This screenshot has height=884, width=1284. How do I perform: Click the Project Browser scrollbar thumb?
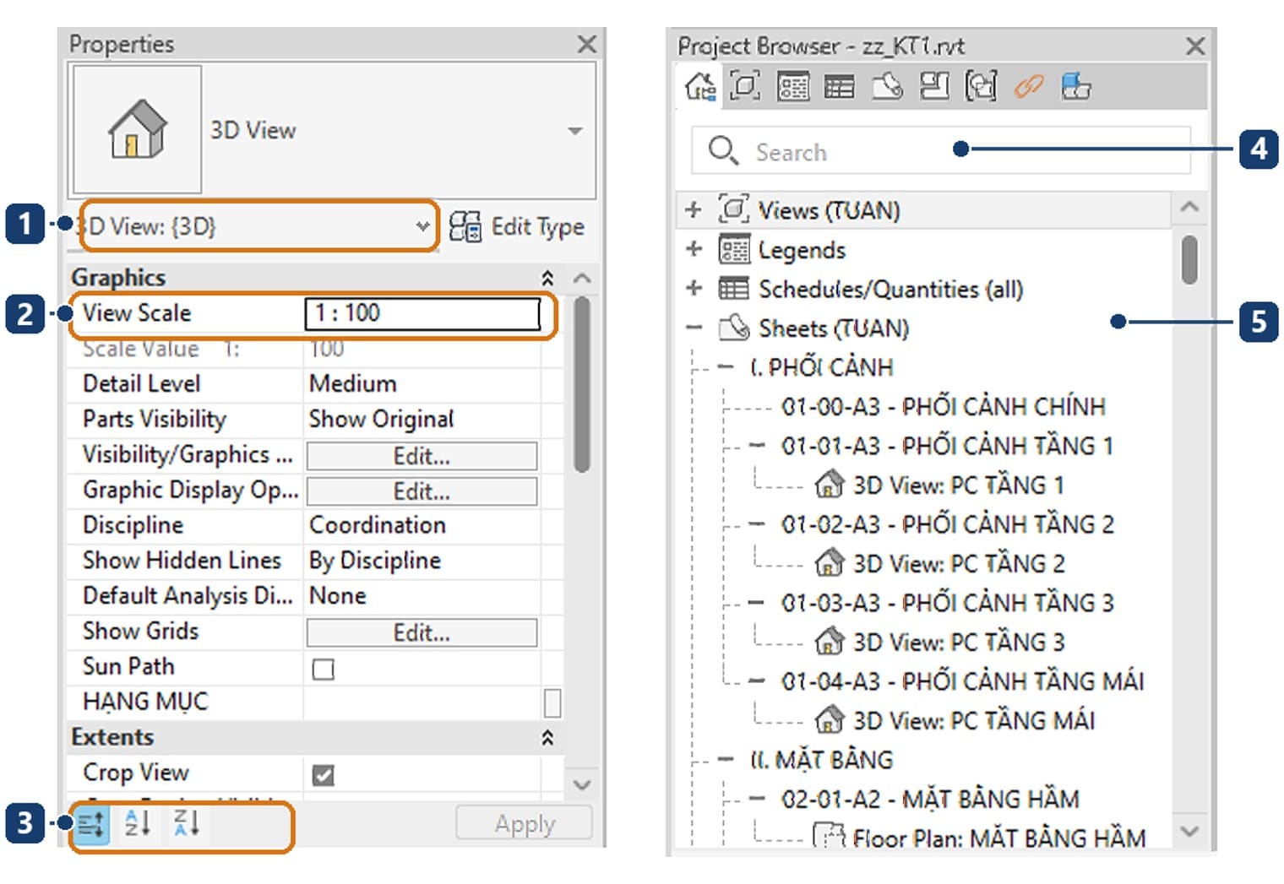pyautogui.click(x=1189, y=260)
